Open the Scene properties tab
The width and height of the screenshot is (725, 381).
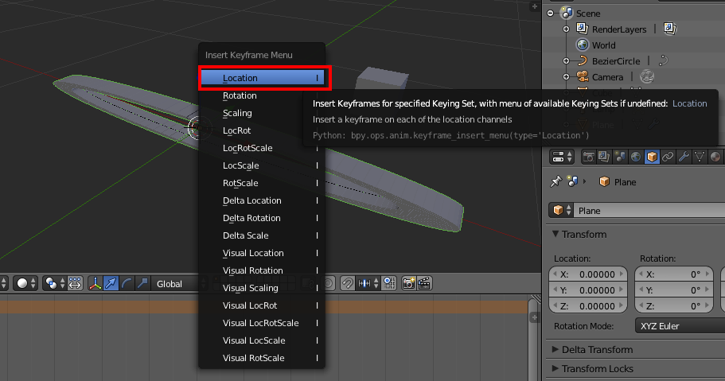pos(620,157)
